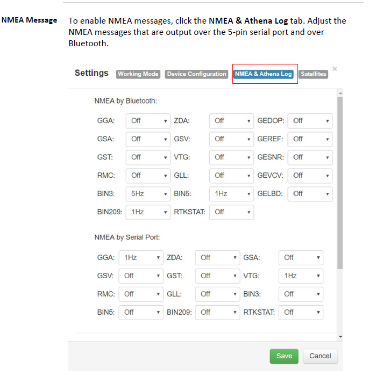Change the Bluetooth BIN209 rate dropdown
Viewport: 369px width, 376px height.
pyautogui.click(x=148, y=212)
